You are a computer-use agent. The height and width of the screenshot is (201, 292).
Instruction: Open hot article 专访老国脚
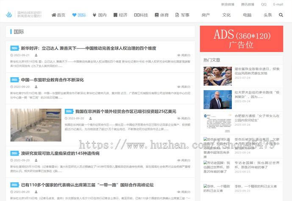click(x=257, y=165)
